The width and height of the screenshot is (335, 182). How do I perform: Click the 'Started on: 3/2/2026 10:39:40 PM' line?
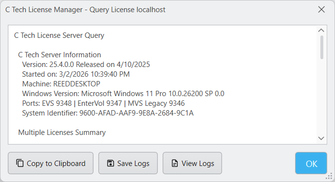[x=76, y=74]
